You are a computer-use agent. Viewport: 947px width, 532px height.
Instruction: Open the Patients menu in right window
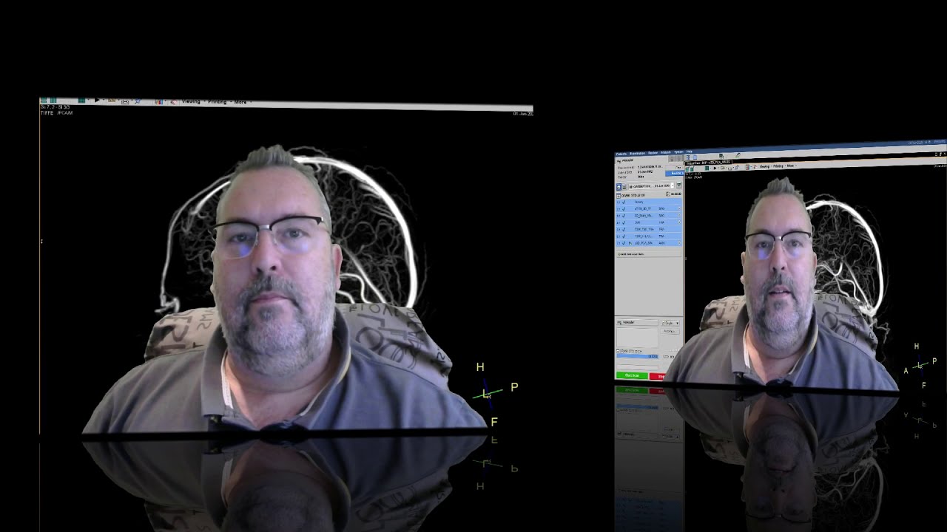(621, 154)
